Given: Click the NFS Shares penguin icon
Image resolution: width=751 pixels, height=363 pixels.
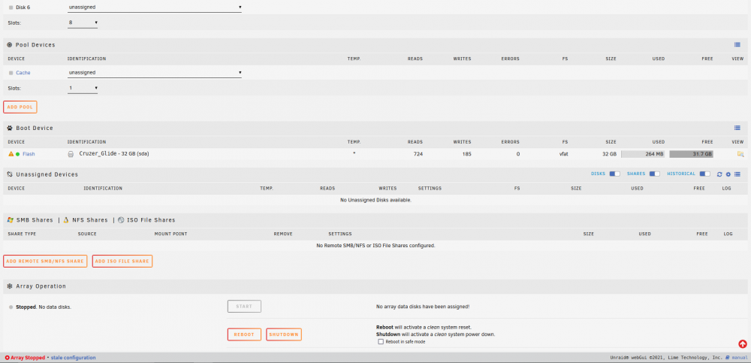Looking at the screenshot, I should (66, 220).
